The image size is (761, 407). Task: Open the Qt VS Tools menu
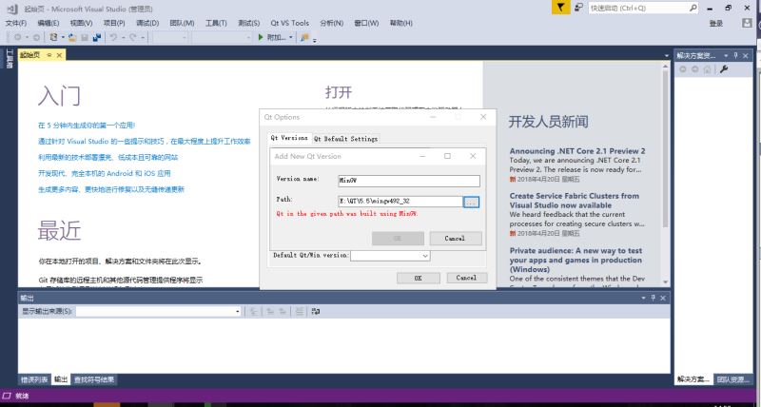pyautogui.click(x=290, y=23)
